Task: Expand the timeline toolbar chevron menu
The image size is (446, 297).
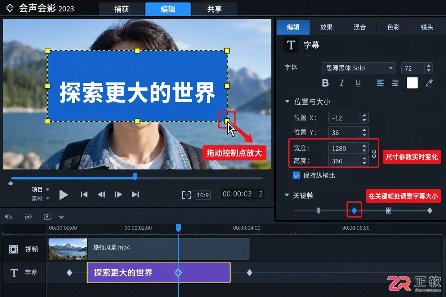Action: point(61,217)
